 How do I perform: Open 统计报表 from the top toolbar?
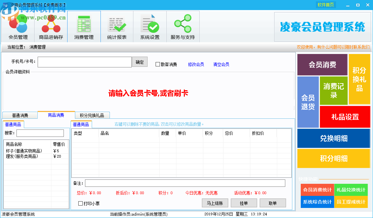point(117,26)
